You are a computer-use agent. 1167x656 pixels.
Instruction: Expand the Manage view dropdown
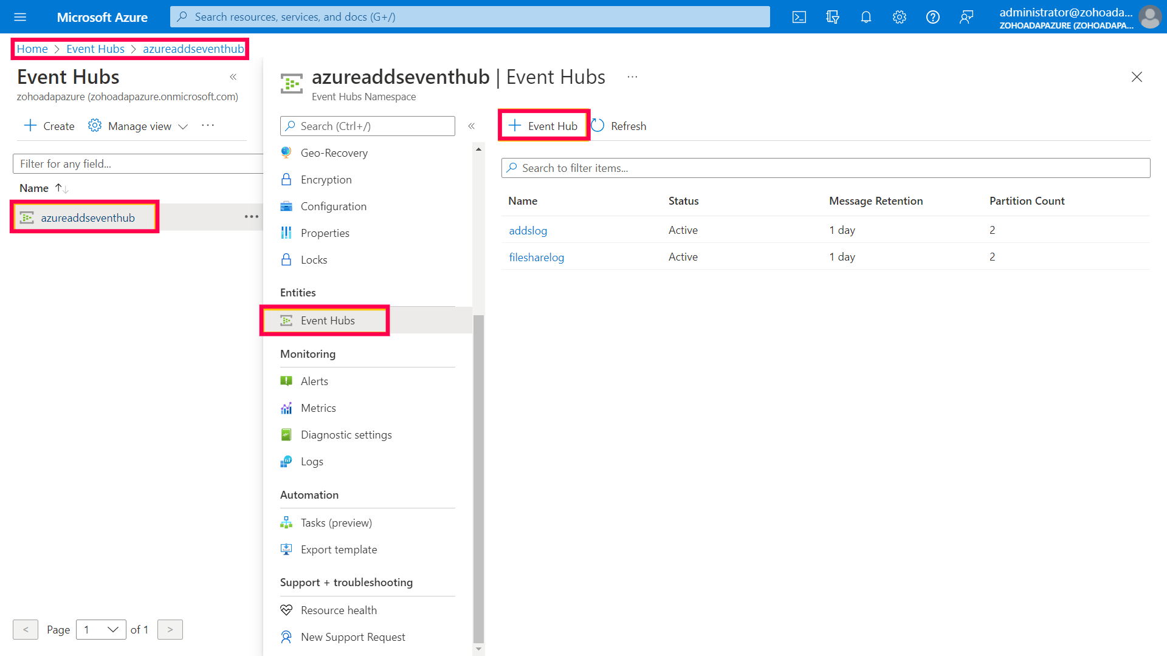pyautogui.click(x=139, y=126)
